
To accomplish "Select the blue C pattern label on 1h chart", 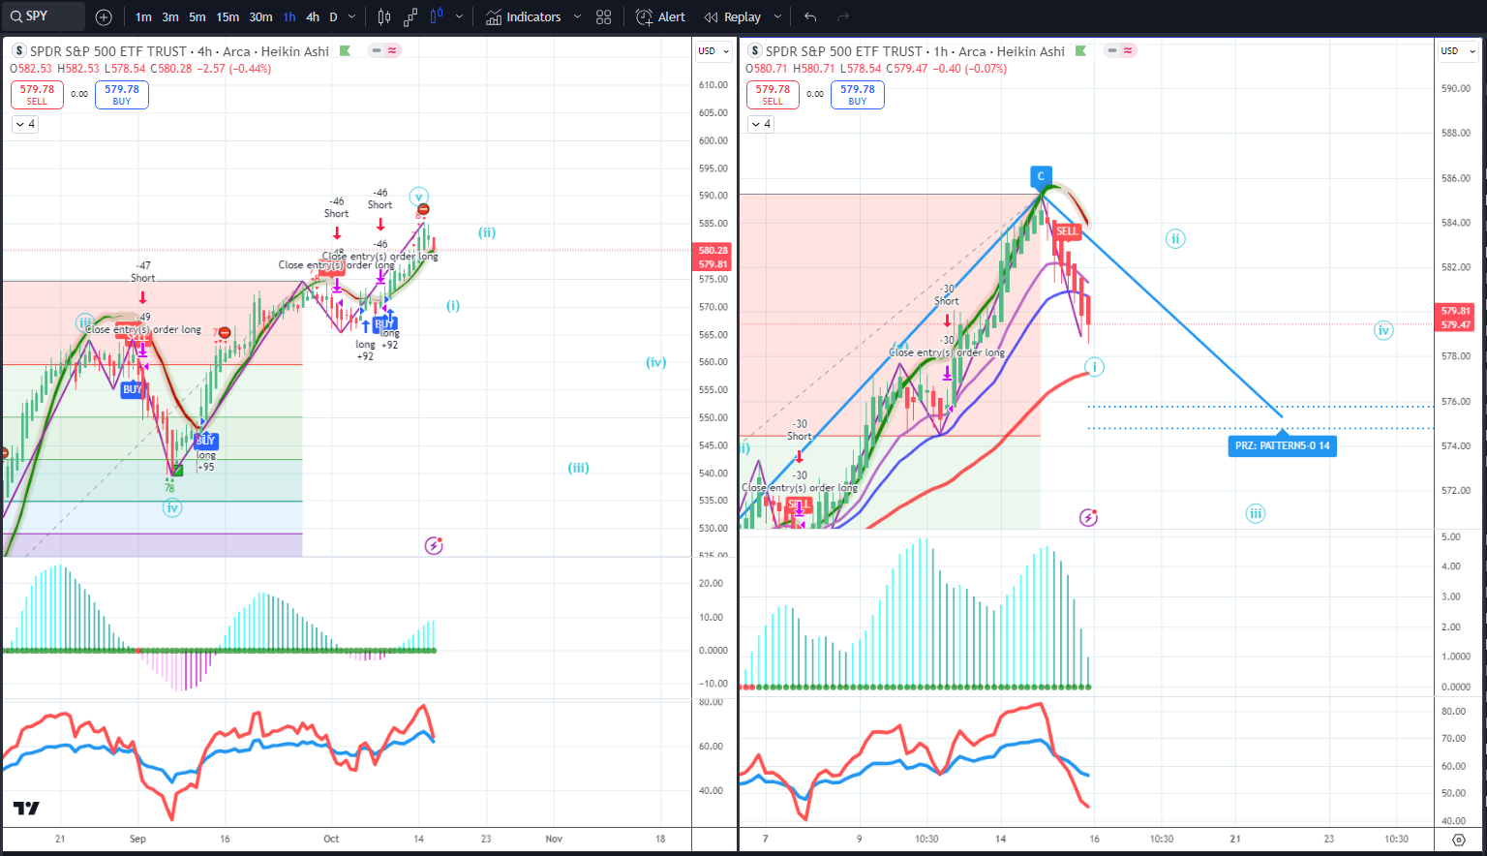I will [1041, 176].
